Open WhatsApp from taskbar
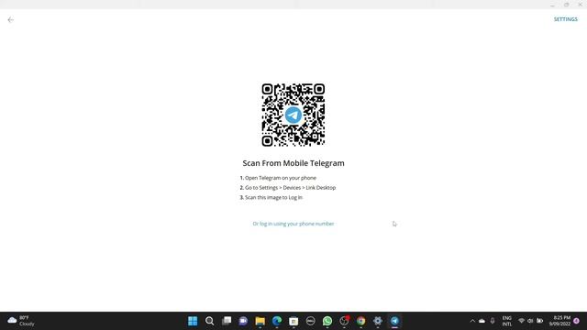Image resolution: width=587 pixels, height=330 pixels. click(x=327, y=321)
